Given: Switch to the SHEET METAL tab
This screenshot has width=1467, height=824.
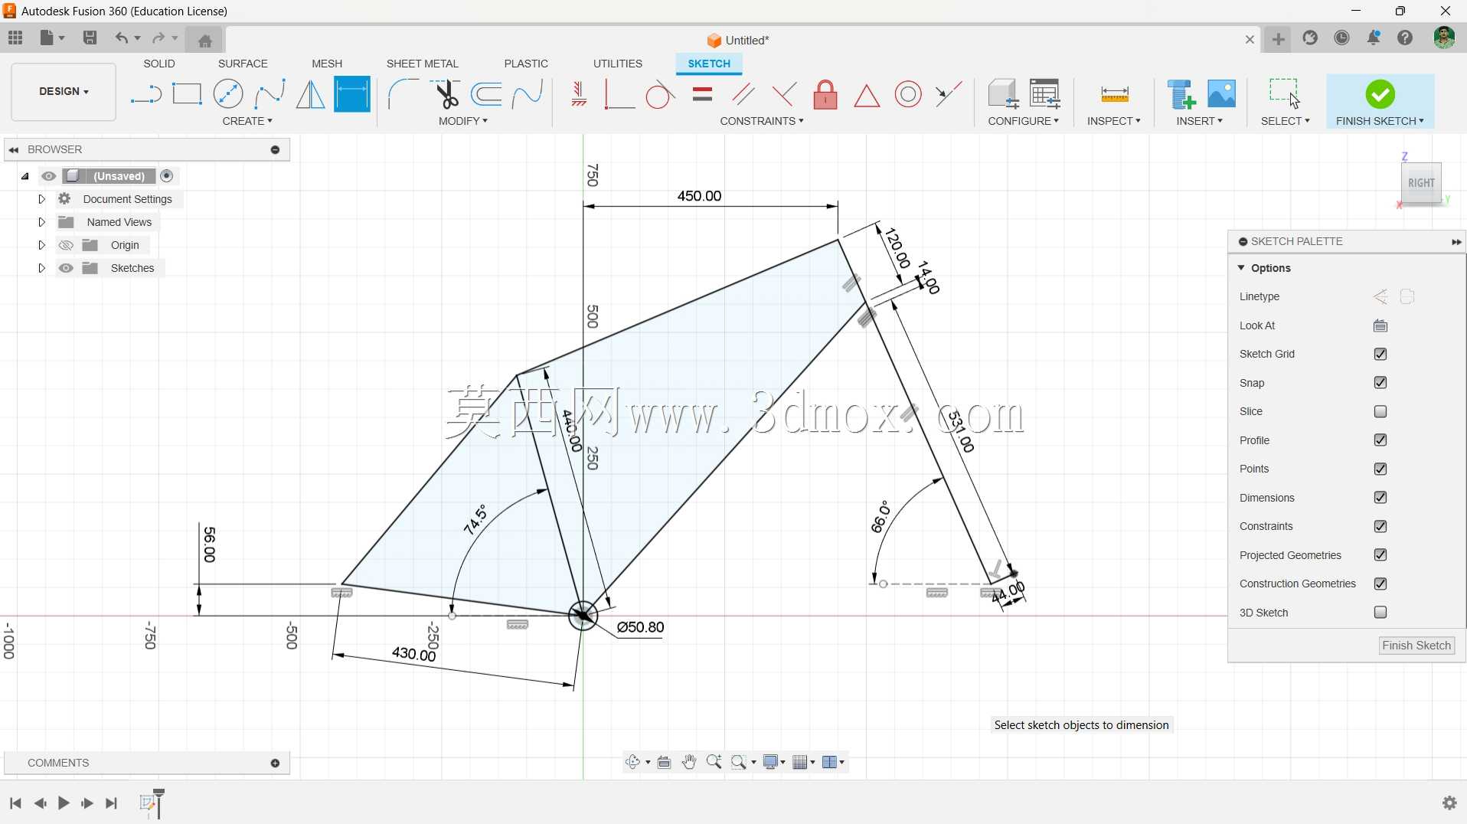Looking at the screenshot, I should (423, 64).
